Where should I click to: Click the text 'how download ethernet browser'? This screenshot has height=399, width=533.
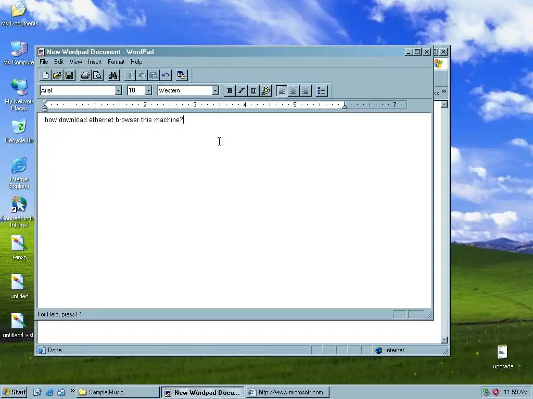point(92,120)
